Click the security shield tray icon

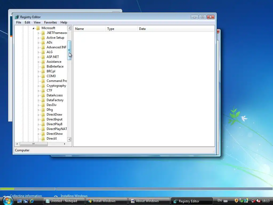point(236,201)
